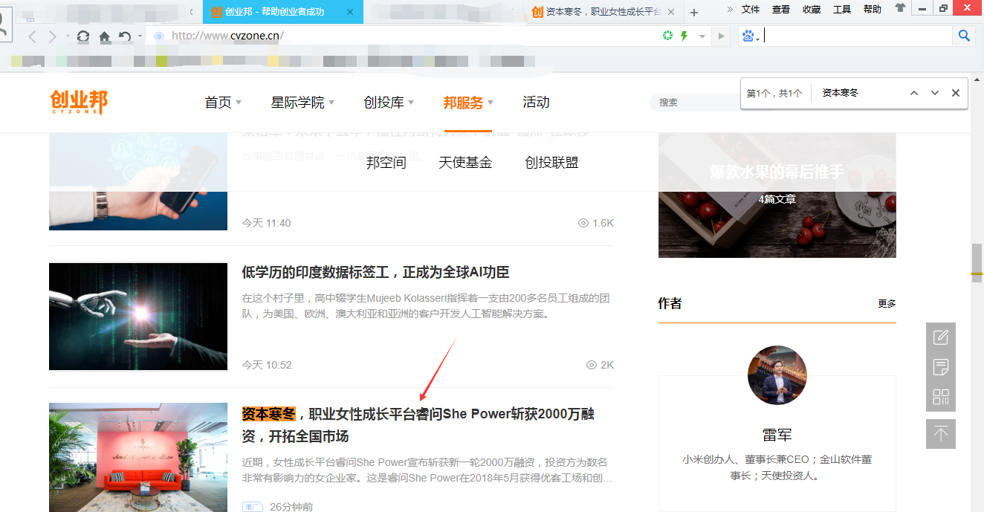984x512 pixels.
Task: Go back with the browser back arrow
Action: (x=32, y=36)
